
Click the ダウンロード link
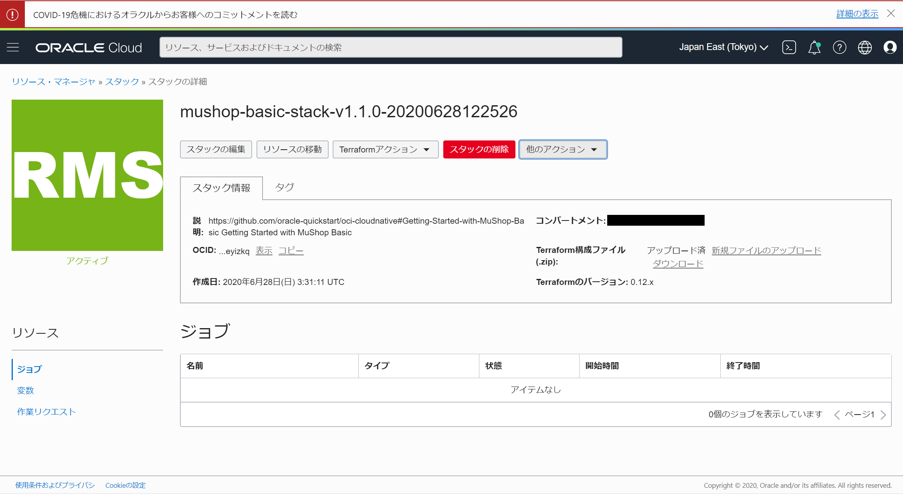click(678, 264)
